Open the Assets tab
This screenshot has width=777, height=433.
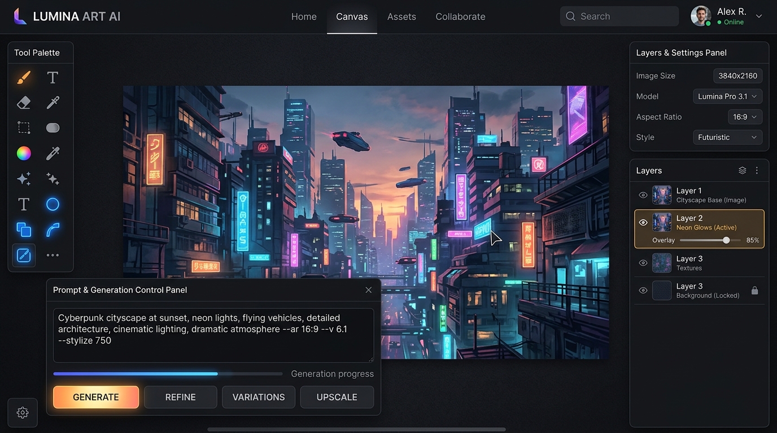pyautogui.click(x=401, y=16)
